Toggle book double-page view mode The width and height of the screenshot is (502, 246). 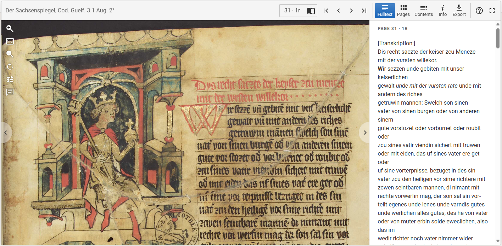tap(311, 11)
